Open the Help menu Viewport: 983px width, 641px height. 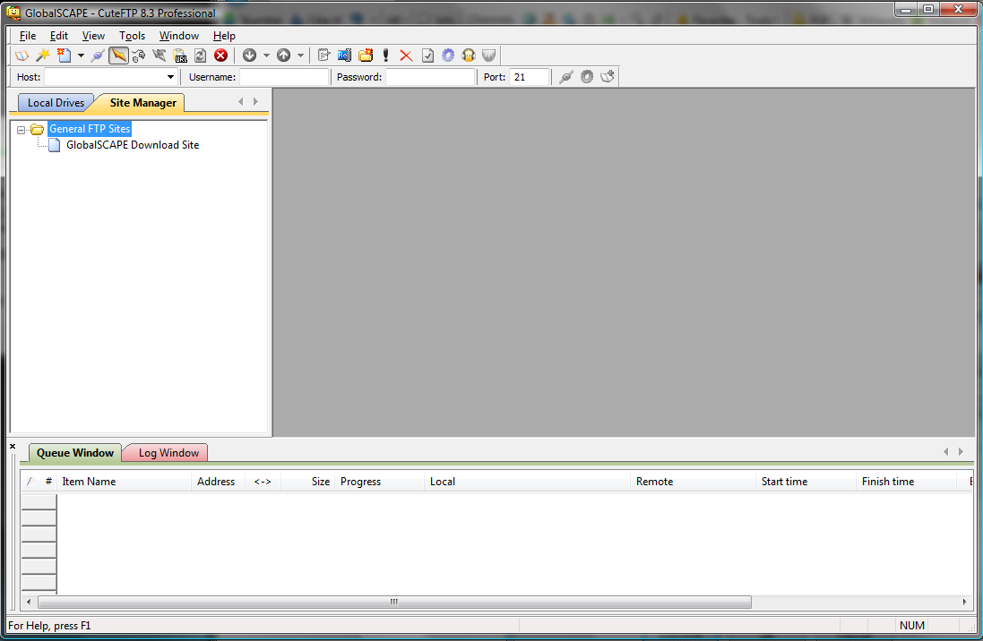(224, 36)
